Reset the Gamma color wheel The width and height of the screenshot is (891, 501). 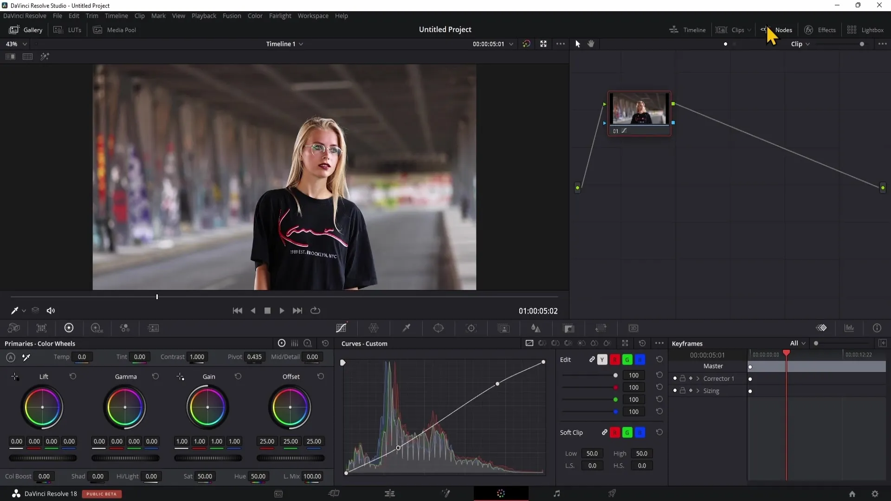coord(155,376)
